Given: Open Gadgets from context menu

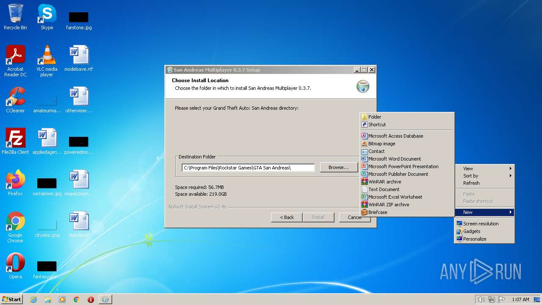Looking at the screenshot, I should [x=484, y=231].
